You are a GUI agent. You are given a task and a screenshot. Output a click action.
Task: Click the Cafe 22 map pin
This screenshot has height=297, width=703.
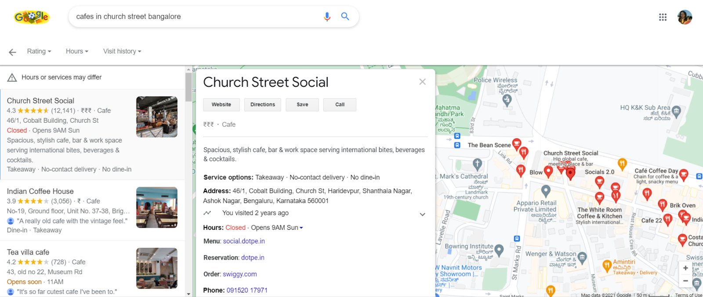click(x=668, y=219)
